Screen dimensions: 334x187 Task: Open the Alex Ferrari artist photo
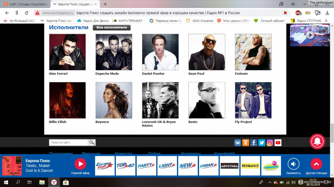coord(67,52)
